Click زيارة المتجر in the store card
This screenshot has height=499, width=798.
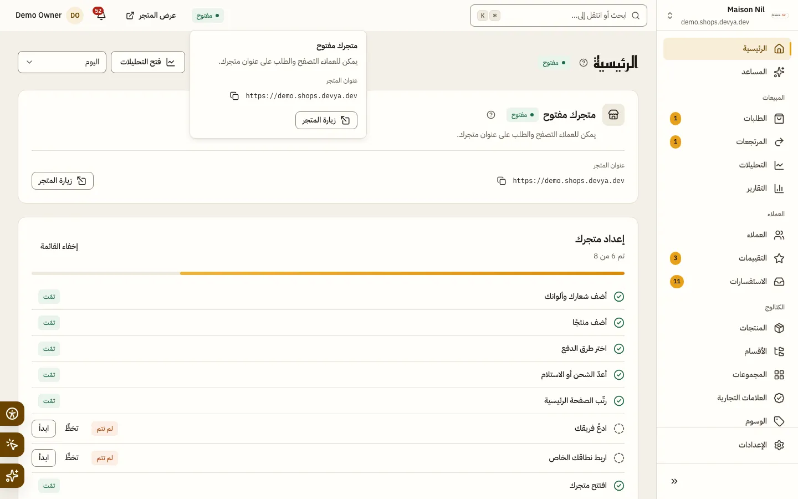click(x=63, y=181)
